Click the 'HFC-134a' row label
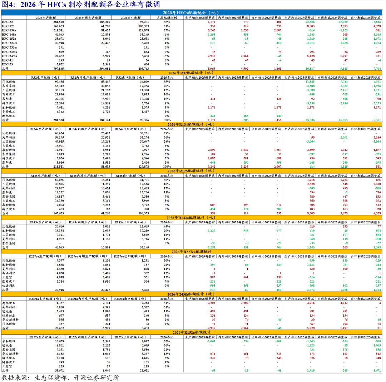This screenshot has height=382, width=386. click(x=9, y=31)
